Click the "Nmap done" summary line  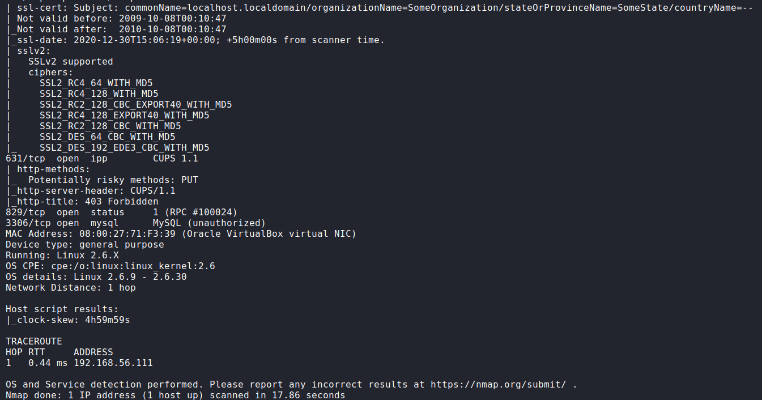[x=175, y=395]
